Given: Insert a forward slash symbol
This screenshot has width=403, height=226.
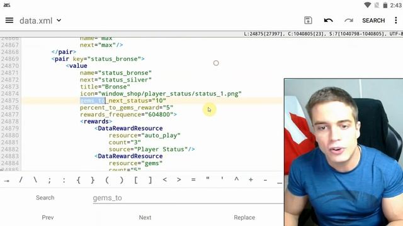Looking at the screenshot, I should click(21, 180).
